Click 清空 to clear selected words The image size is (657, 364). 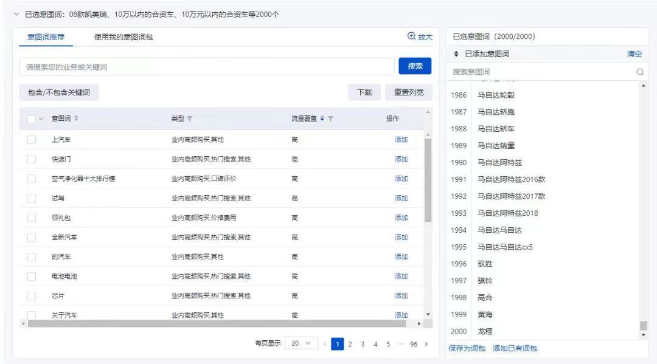point(634,54)
